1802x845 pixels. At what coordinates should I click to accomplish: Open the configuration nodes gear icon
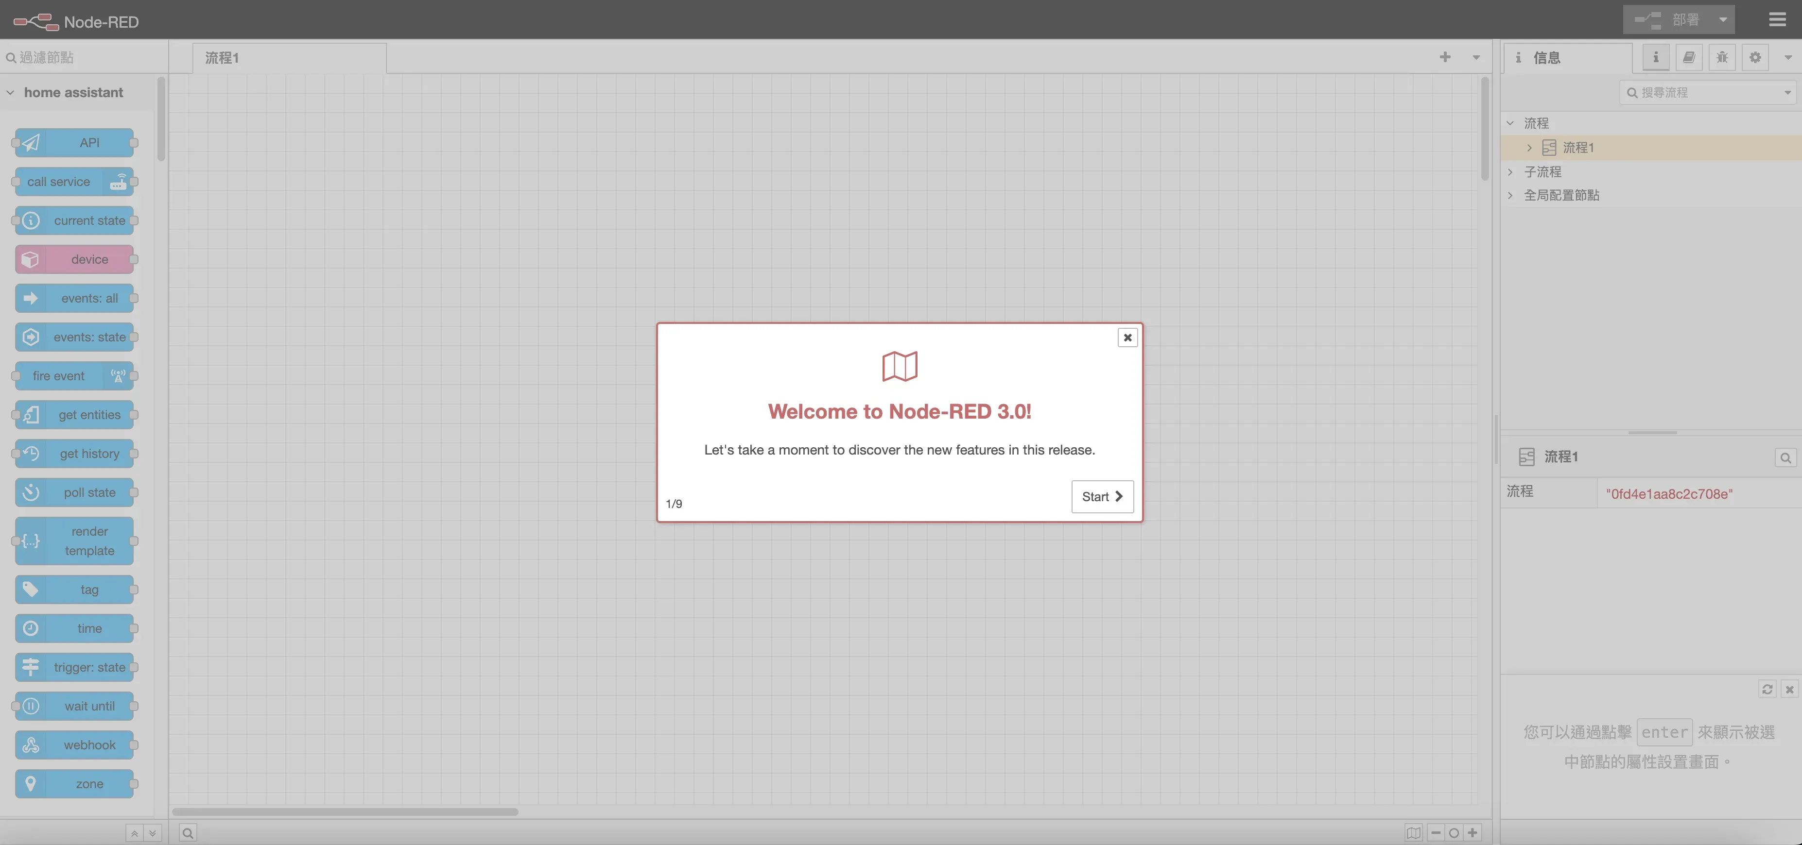click(x=1755, y=57)
